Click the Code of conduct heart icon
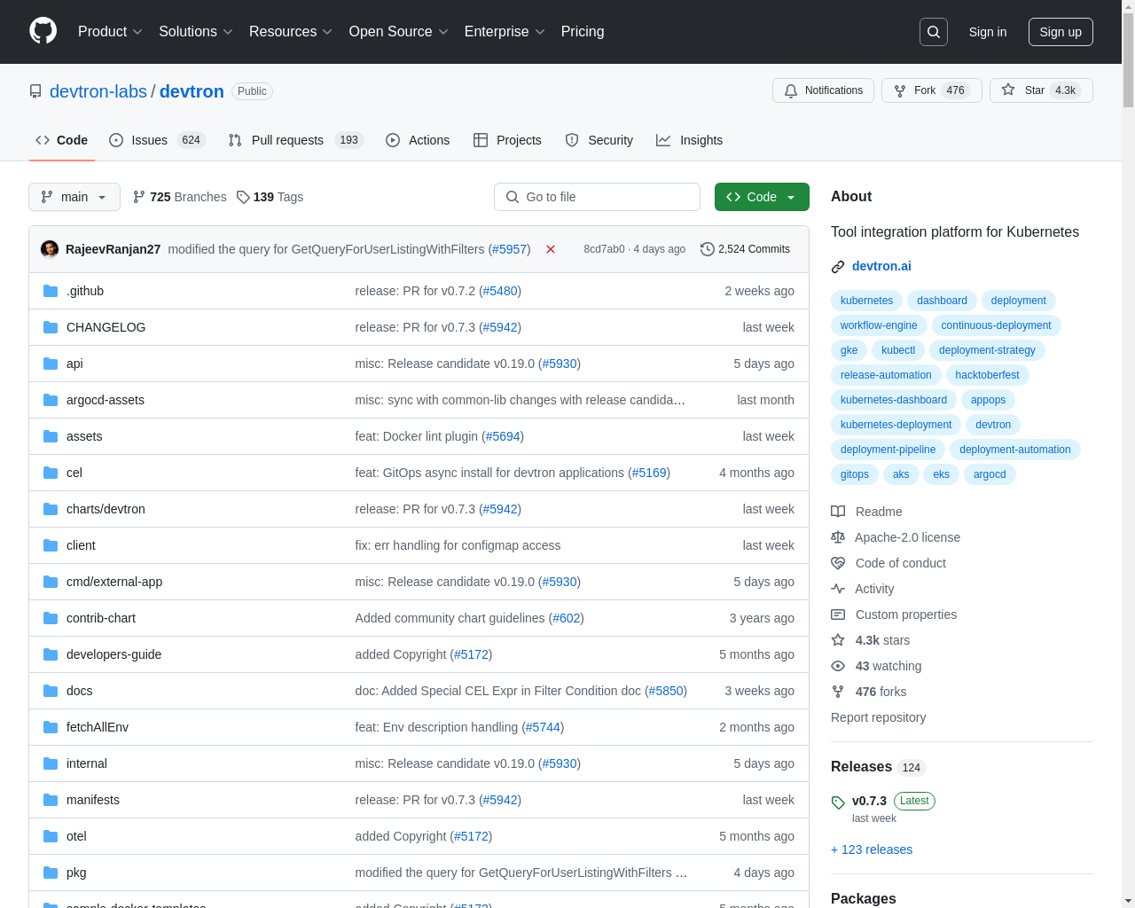The image size is (1135, 908). pyautogui.click(x=838, y=563)
